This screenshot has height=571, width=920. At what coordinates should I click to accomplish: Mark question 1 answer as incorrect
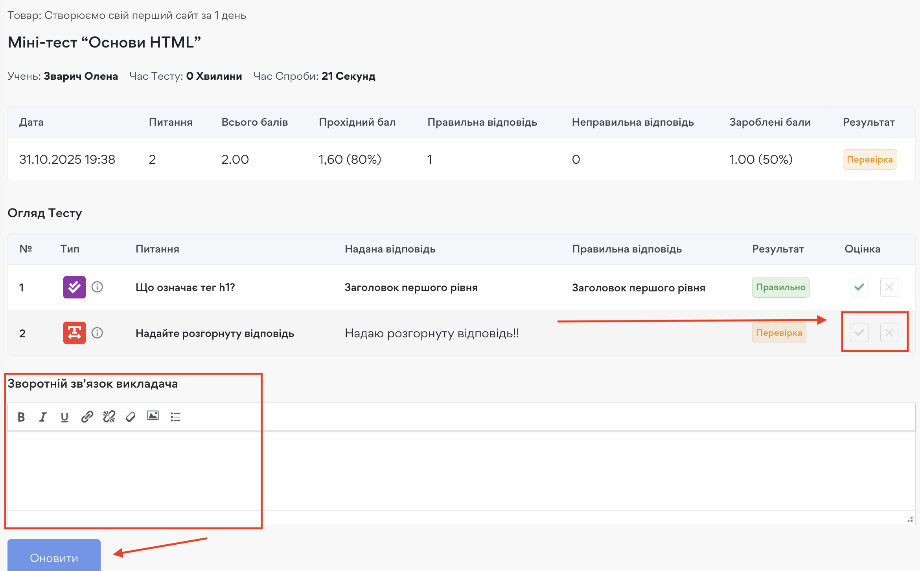[889, 287]
